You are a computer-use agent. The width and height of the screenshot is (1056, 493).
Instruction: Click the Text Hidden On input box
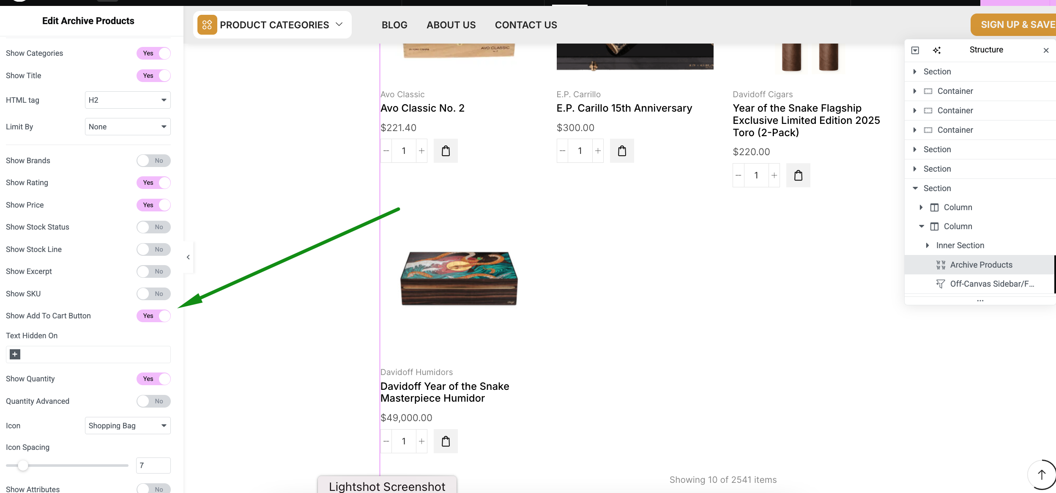point(88,355)
